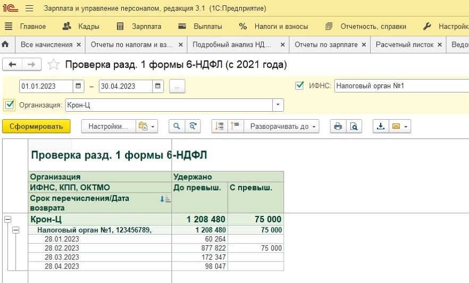
Task: Uncheck the Организация checkbox
Action: click(9, 105)
